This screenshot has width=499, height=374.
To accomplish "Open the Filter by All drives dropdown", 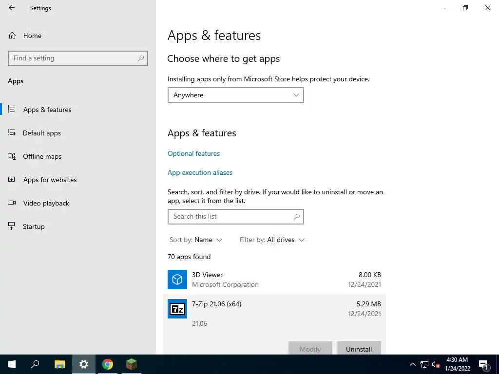I will click(x=272, y=240).
